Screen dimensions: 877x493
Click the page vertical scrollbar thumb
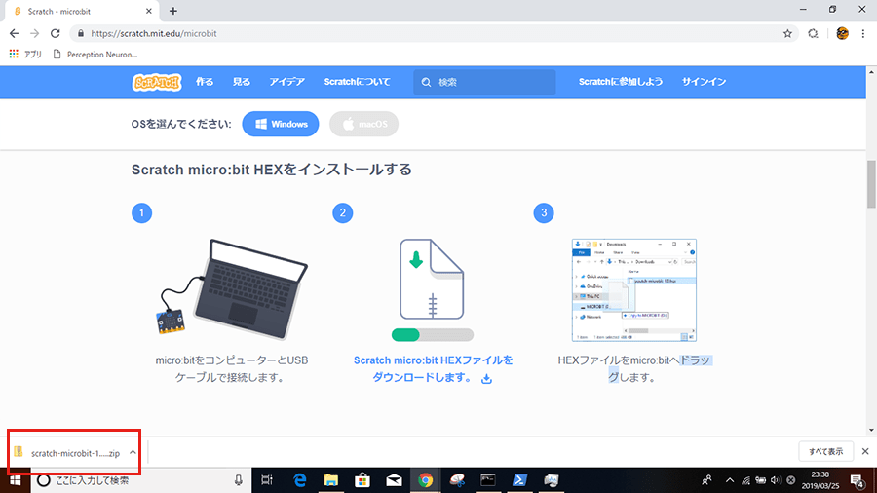tap(871, 184)
